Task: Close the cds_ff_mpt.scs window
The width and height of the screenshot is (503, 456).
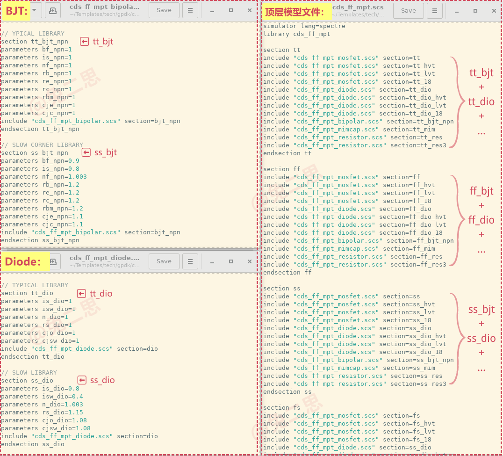Action: tap(494, 11)
